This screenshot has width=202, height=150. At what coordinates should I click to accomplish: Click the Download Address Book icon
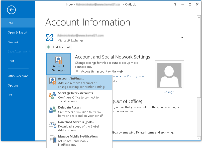[53, 125]
